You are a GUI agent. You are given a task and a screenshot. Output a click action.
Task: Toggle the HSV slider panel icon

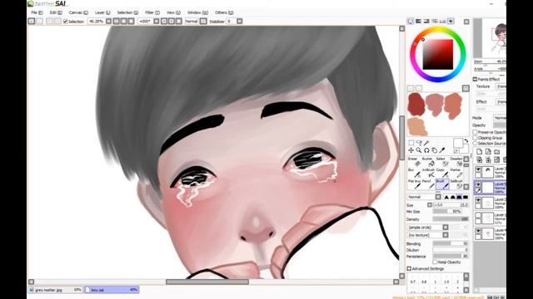click(x=426, y=21)
